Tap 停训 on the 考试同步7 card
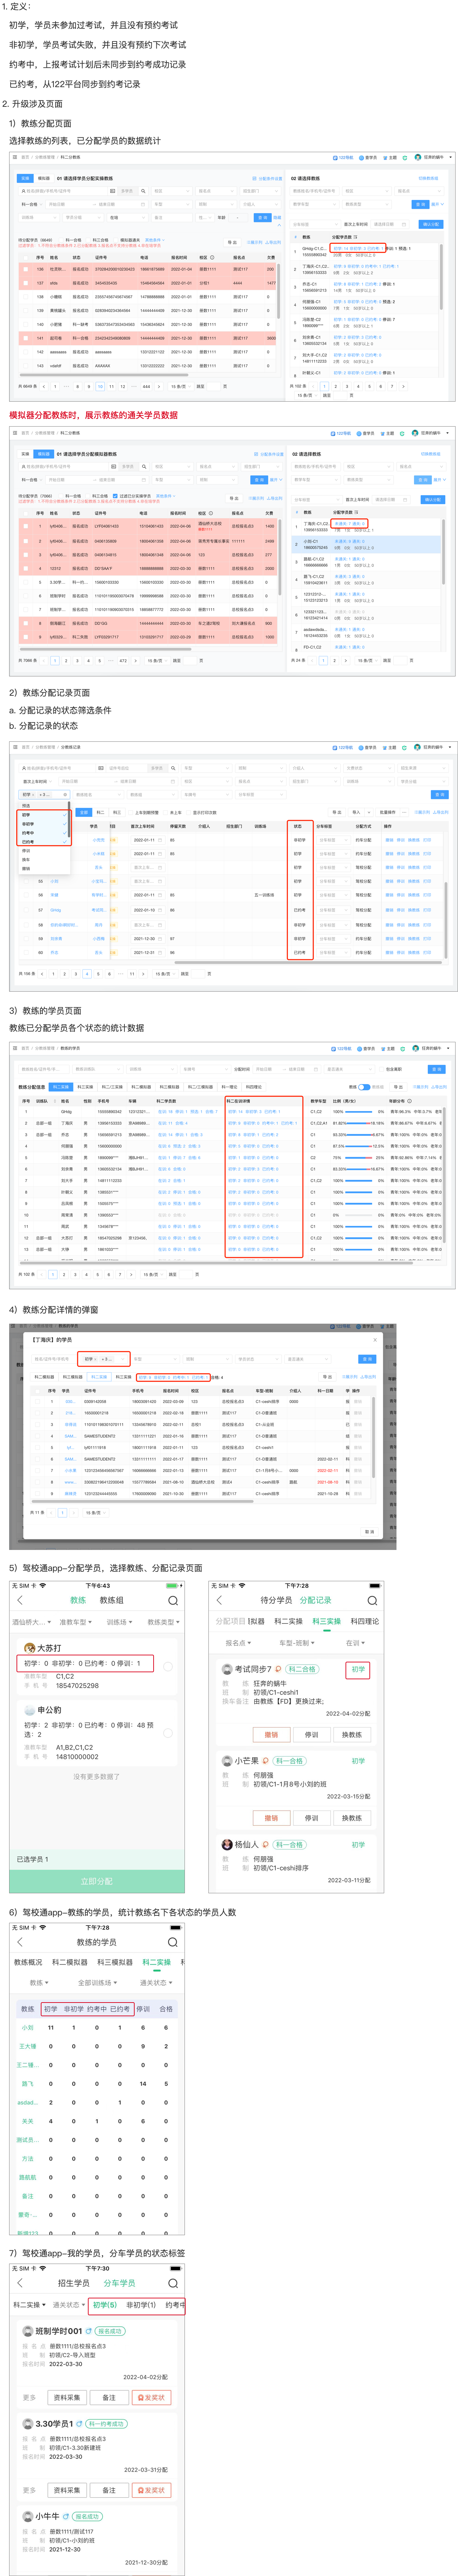The width and height of the screenshot is (458, 2576). point(312,1735)
